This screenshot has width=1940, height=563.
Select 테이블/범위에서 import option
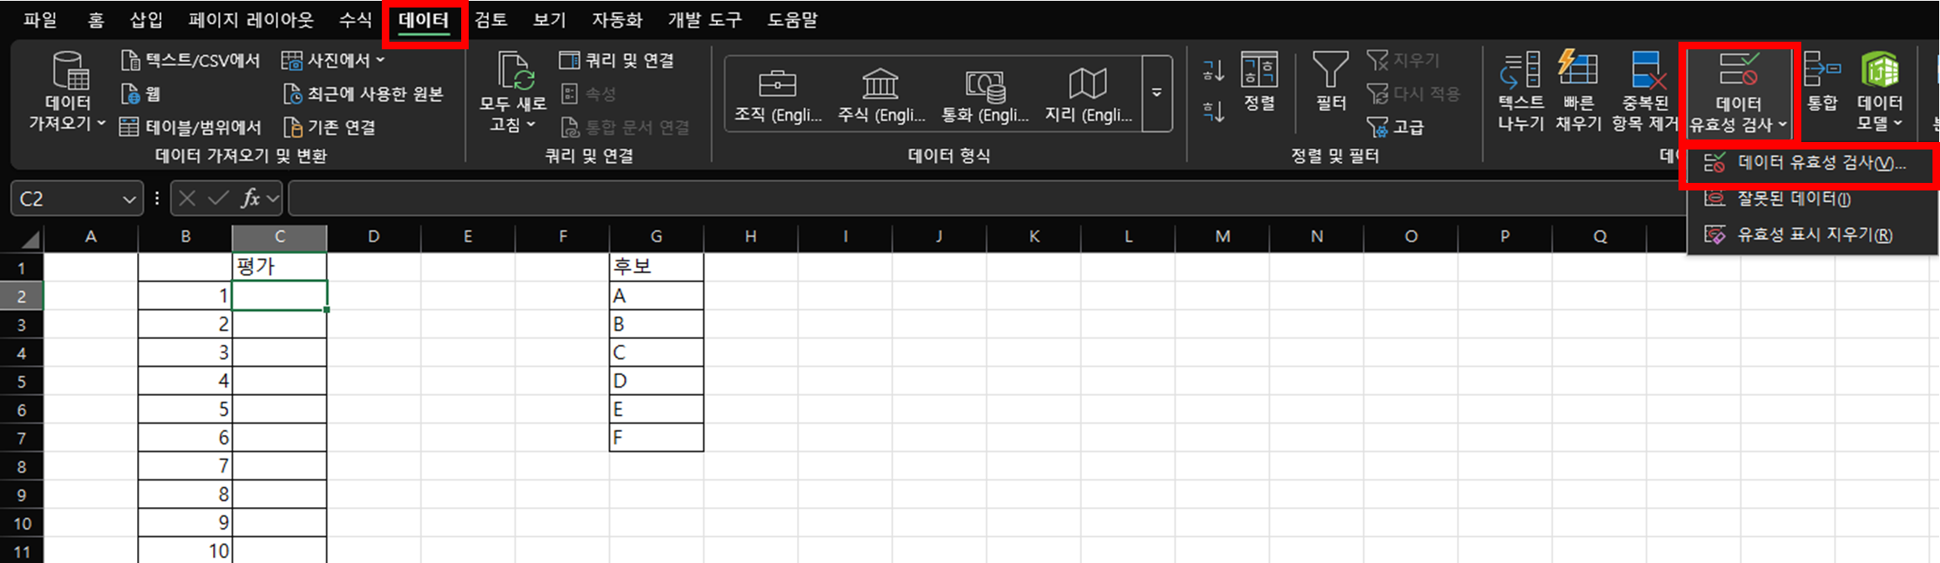tap(190, 127)
